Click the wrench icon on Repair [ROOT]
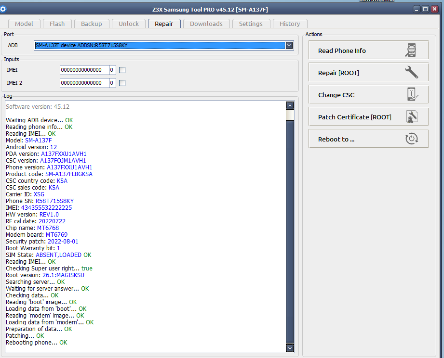Screen dimensions: 444x358 click(411, 72)
